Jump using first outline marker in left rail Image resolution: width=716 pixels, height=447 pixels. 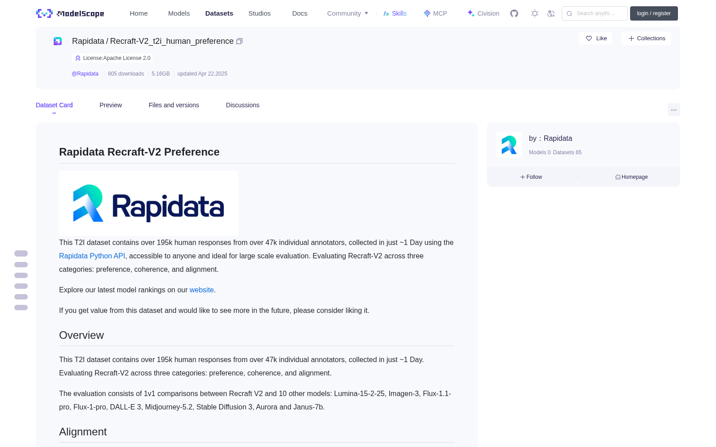click(21, 253)
